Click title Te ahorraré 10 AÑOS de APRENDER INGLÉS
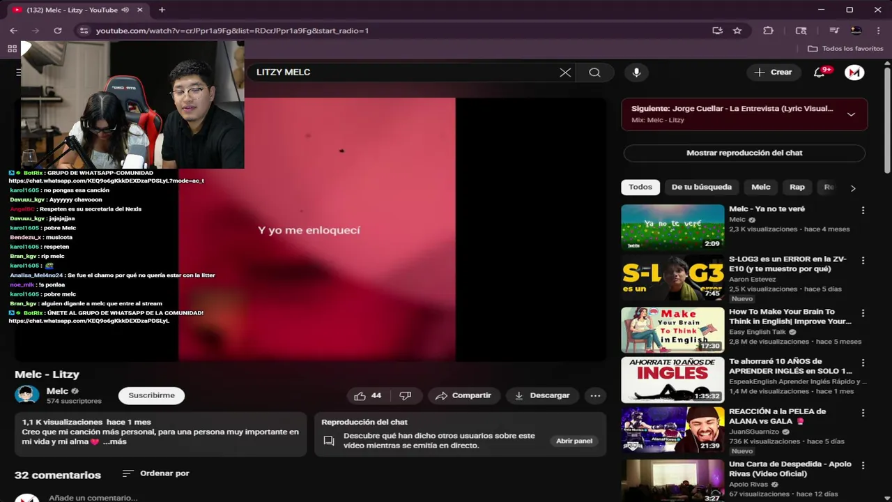This screenshot has height=502, width=892. tap(790, 366)
